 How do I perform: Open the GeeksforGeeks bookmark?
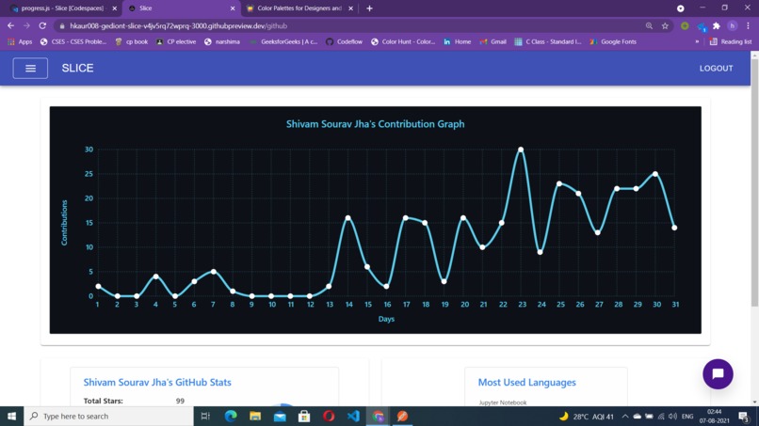[283, 41]
